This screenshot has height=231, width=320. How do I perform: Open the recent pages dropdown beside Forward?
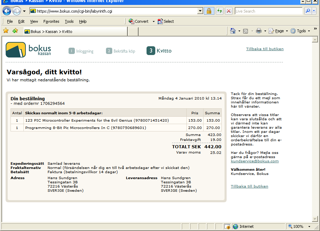(24, 11)
